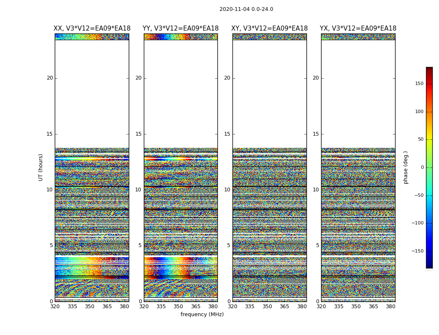Click the 350 frequency tick under XY panel
439x335 pixels.
click(x=267, y=307)
